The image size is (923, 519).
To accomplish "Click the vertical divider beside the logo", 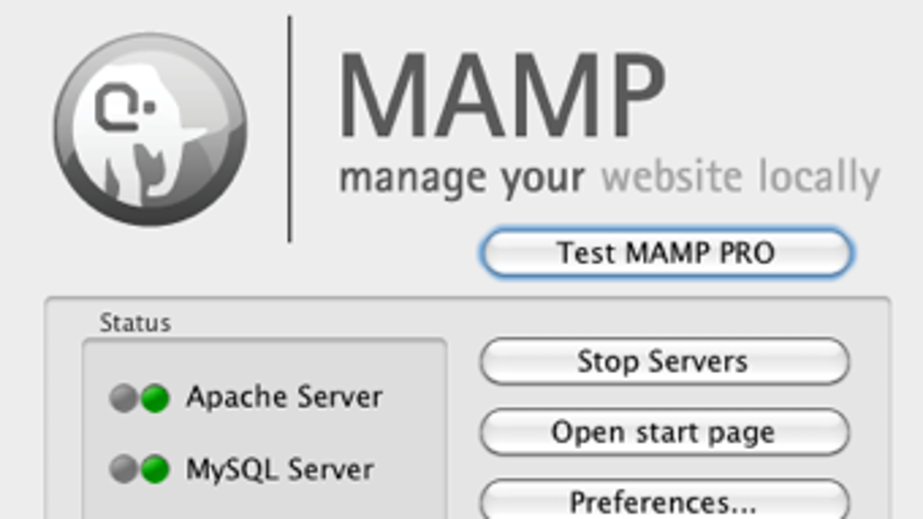I will 290,129.
